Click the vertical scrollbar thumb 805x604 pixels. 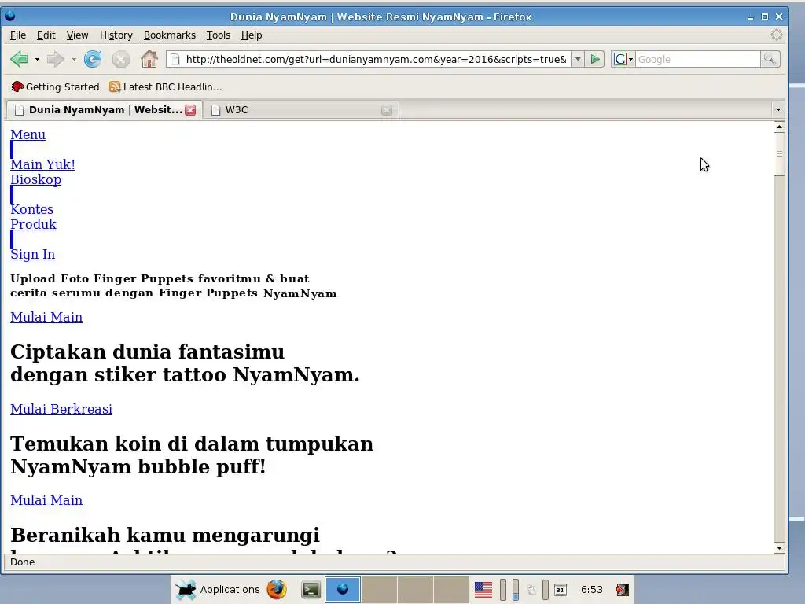pyautogui.click(x=779, y=154)
